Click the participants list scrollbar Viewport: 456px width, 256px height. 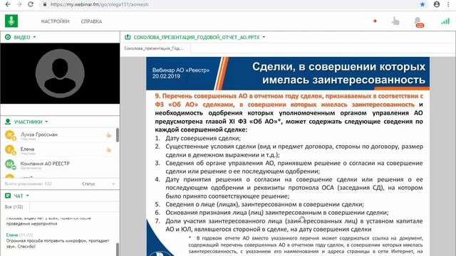[118, 135]
